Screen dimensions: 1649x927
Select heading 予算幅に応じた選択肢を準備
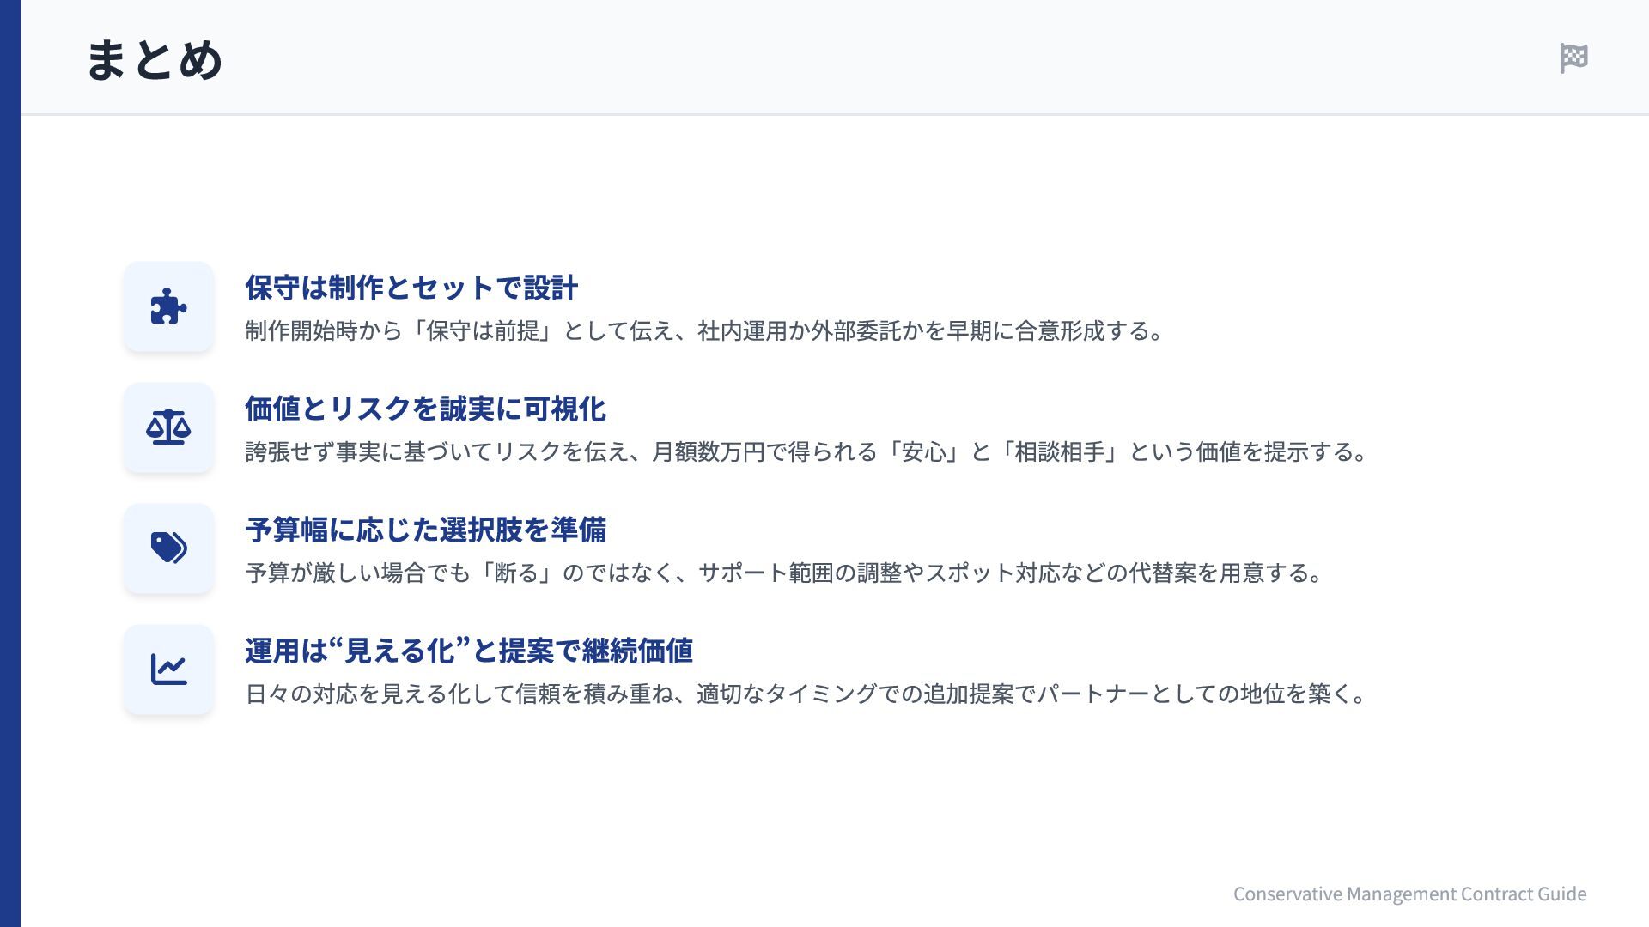click(425, 530)
